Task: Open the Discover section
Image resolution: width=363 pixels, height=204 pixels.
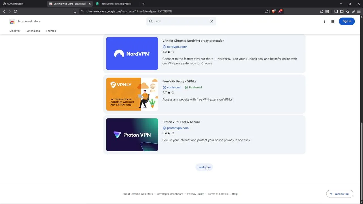Action: click(15, 31)
